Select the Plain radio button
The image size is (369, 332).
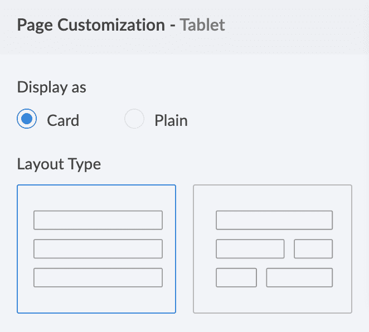(134, 119)
